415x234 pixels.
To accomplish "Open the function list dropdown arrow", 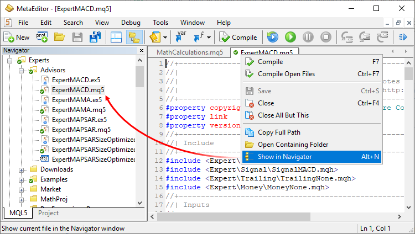I will click(210, 38).
